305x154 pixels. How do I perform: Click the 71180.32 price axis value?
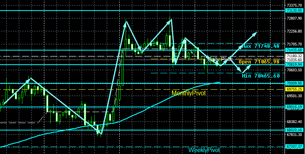[x=294, y=56]
